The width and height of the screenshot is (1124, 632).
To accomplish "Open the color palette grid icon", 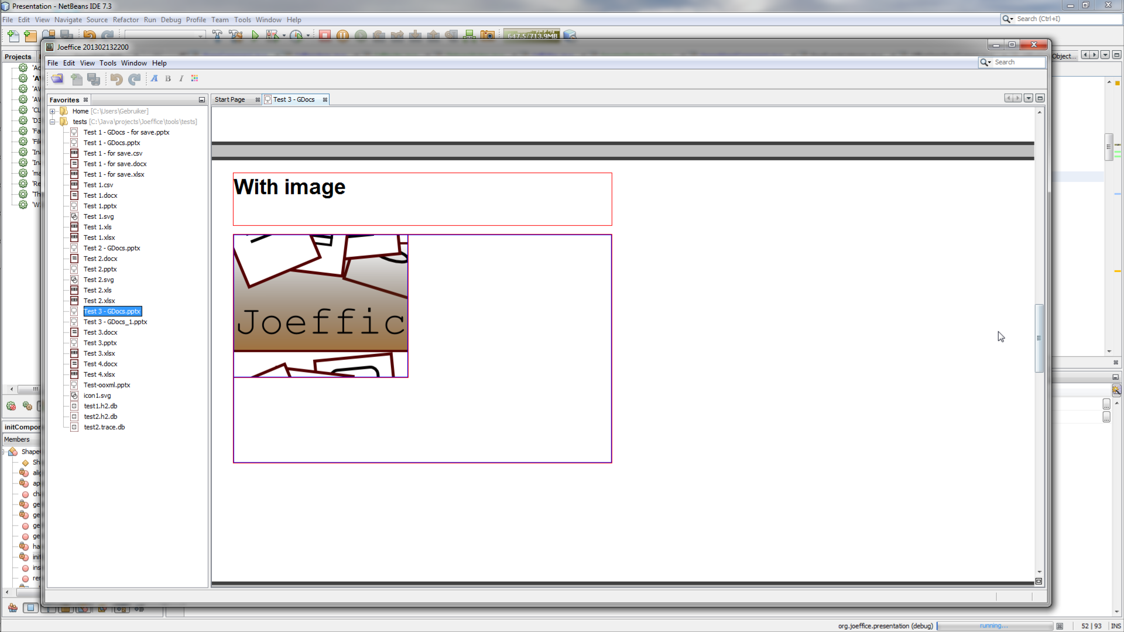I will (194, 79).
